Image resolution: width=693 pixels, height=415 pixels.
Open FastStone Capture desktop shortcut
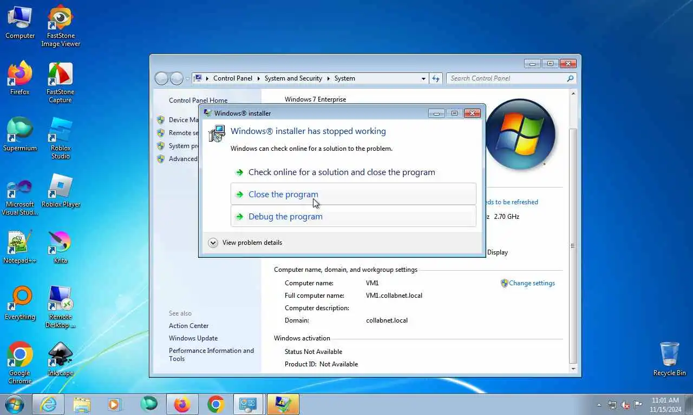coord(61,82)
